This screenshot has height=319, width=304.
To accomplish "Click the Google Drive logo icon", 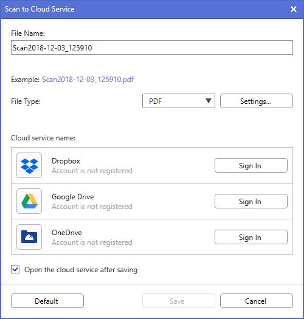I will (x=29, y=201).
